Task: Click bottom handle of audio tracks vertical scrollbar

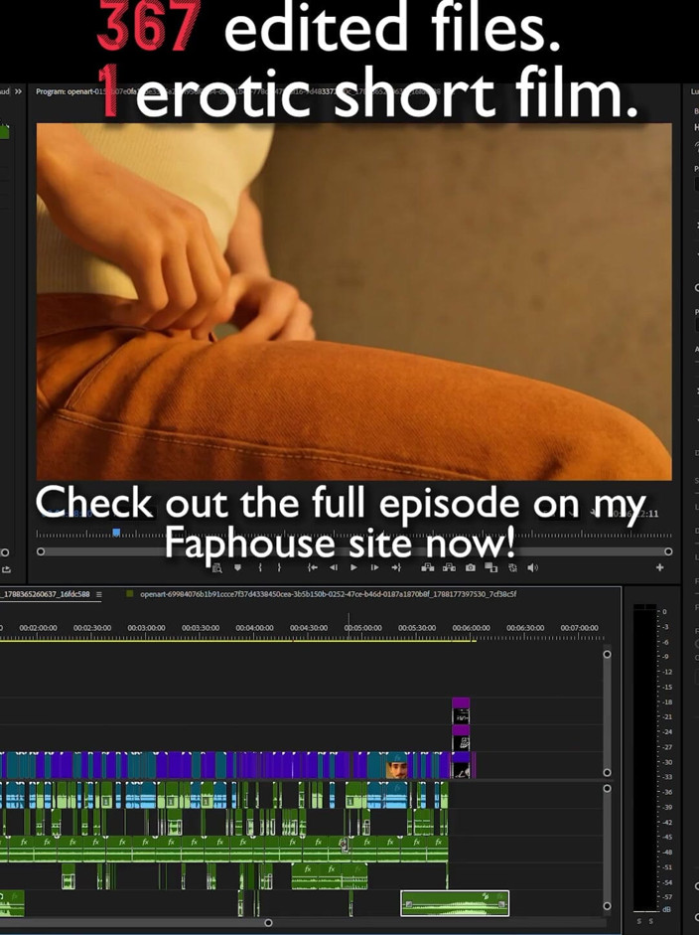Action: pos(607,906)
